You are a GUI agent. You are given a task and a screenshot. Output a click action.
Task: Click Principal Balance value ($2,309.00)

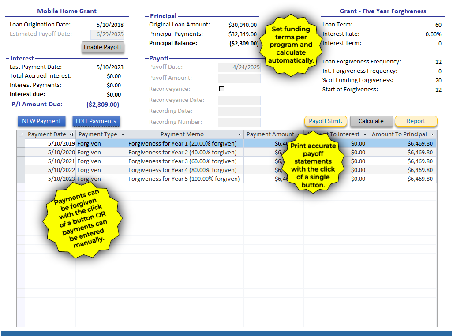click(244, 44)
